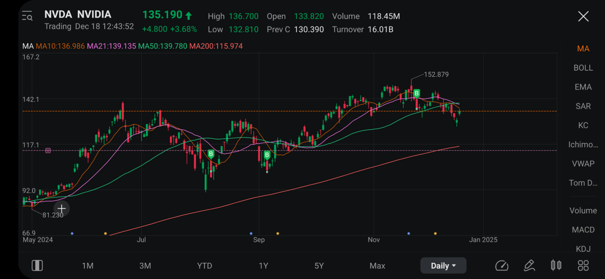Select the MA indicator
The height and width of the screenshot is (279, 605).
tap(583, 49)
